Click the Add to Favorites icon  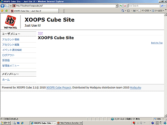click(x=6, y=11)
